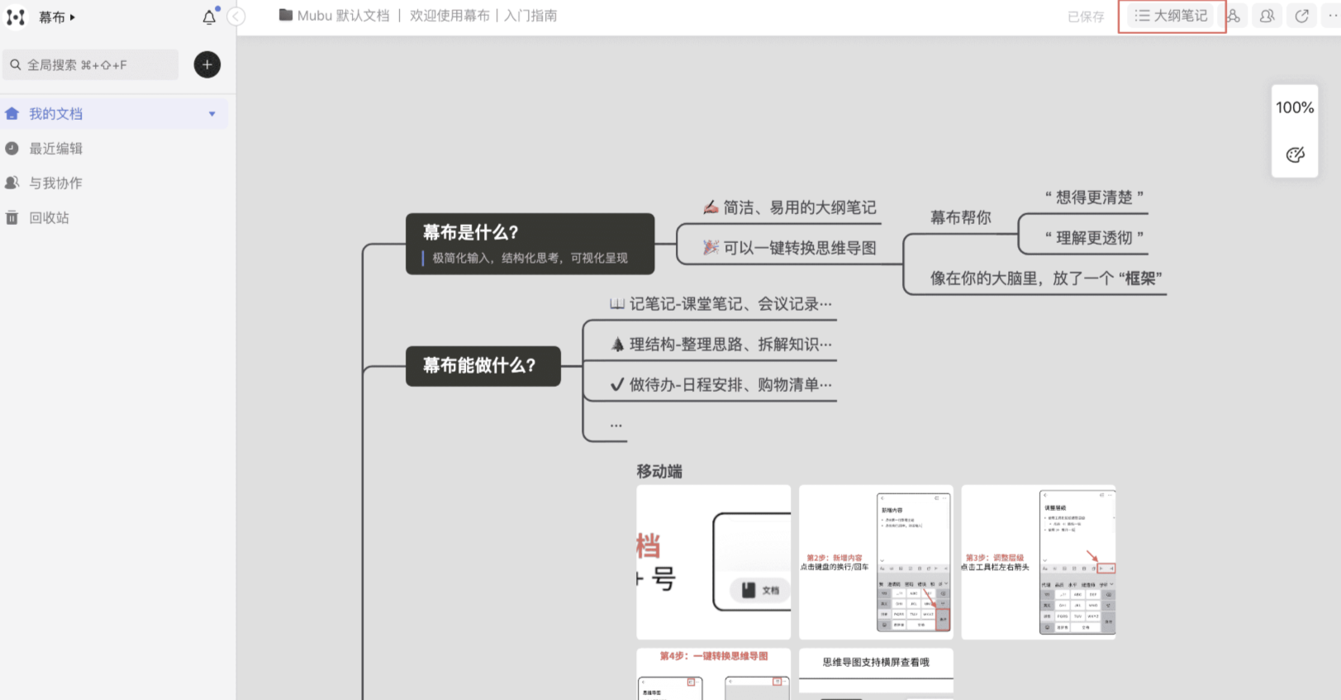The height and width of the screenshot is (700, 1341).
Task: Click the share arrow icon
Action: click(1302, 16)
